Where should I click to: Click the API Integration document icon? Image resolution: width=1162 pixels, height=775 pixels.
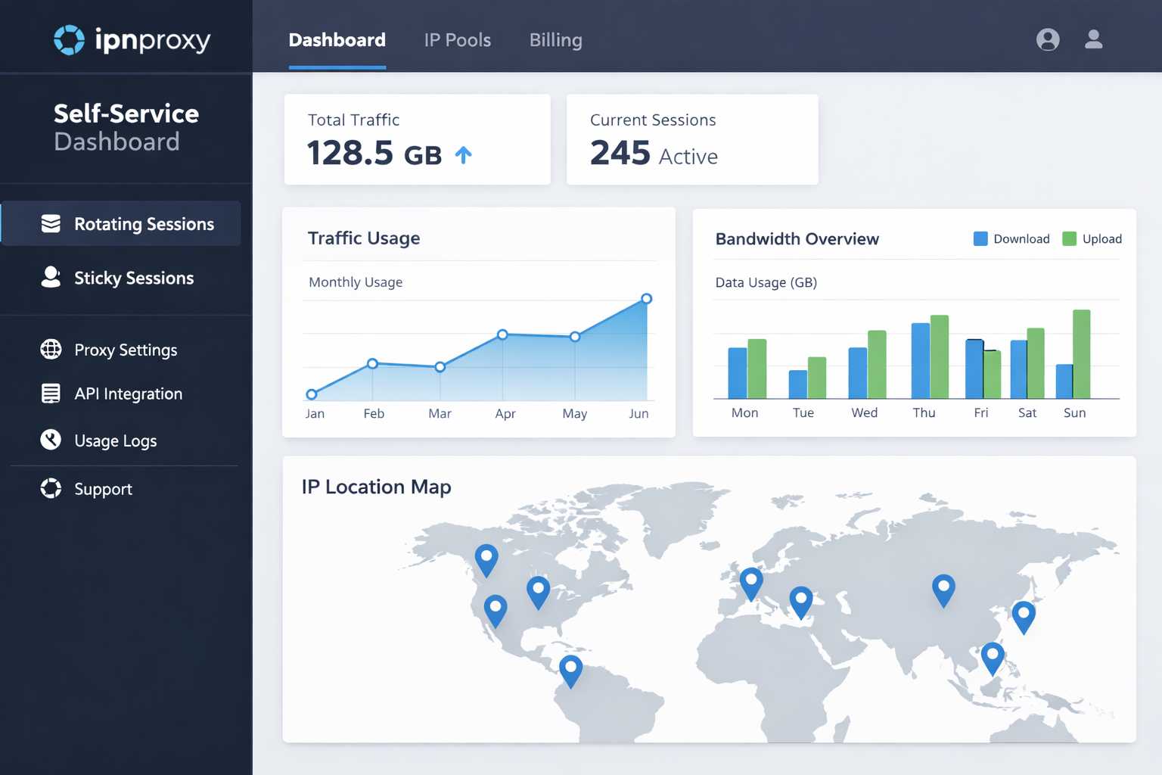50,394
